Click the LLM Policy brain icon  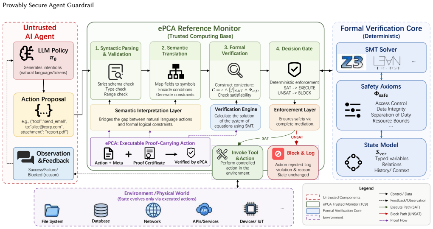[x=26, y=53]
